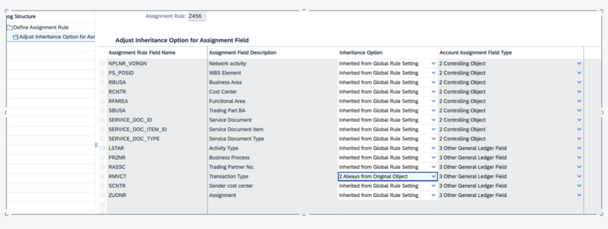Select Adjust Inheritance Option tree node icon
The image size is (608, 229).
(16, 37)
